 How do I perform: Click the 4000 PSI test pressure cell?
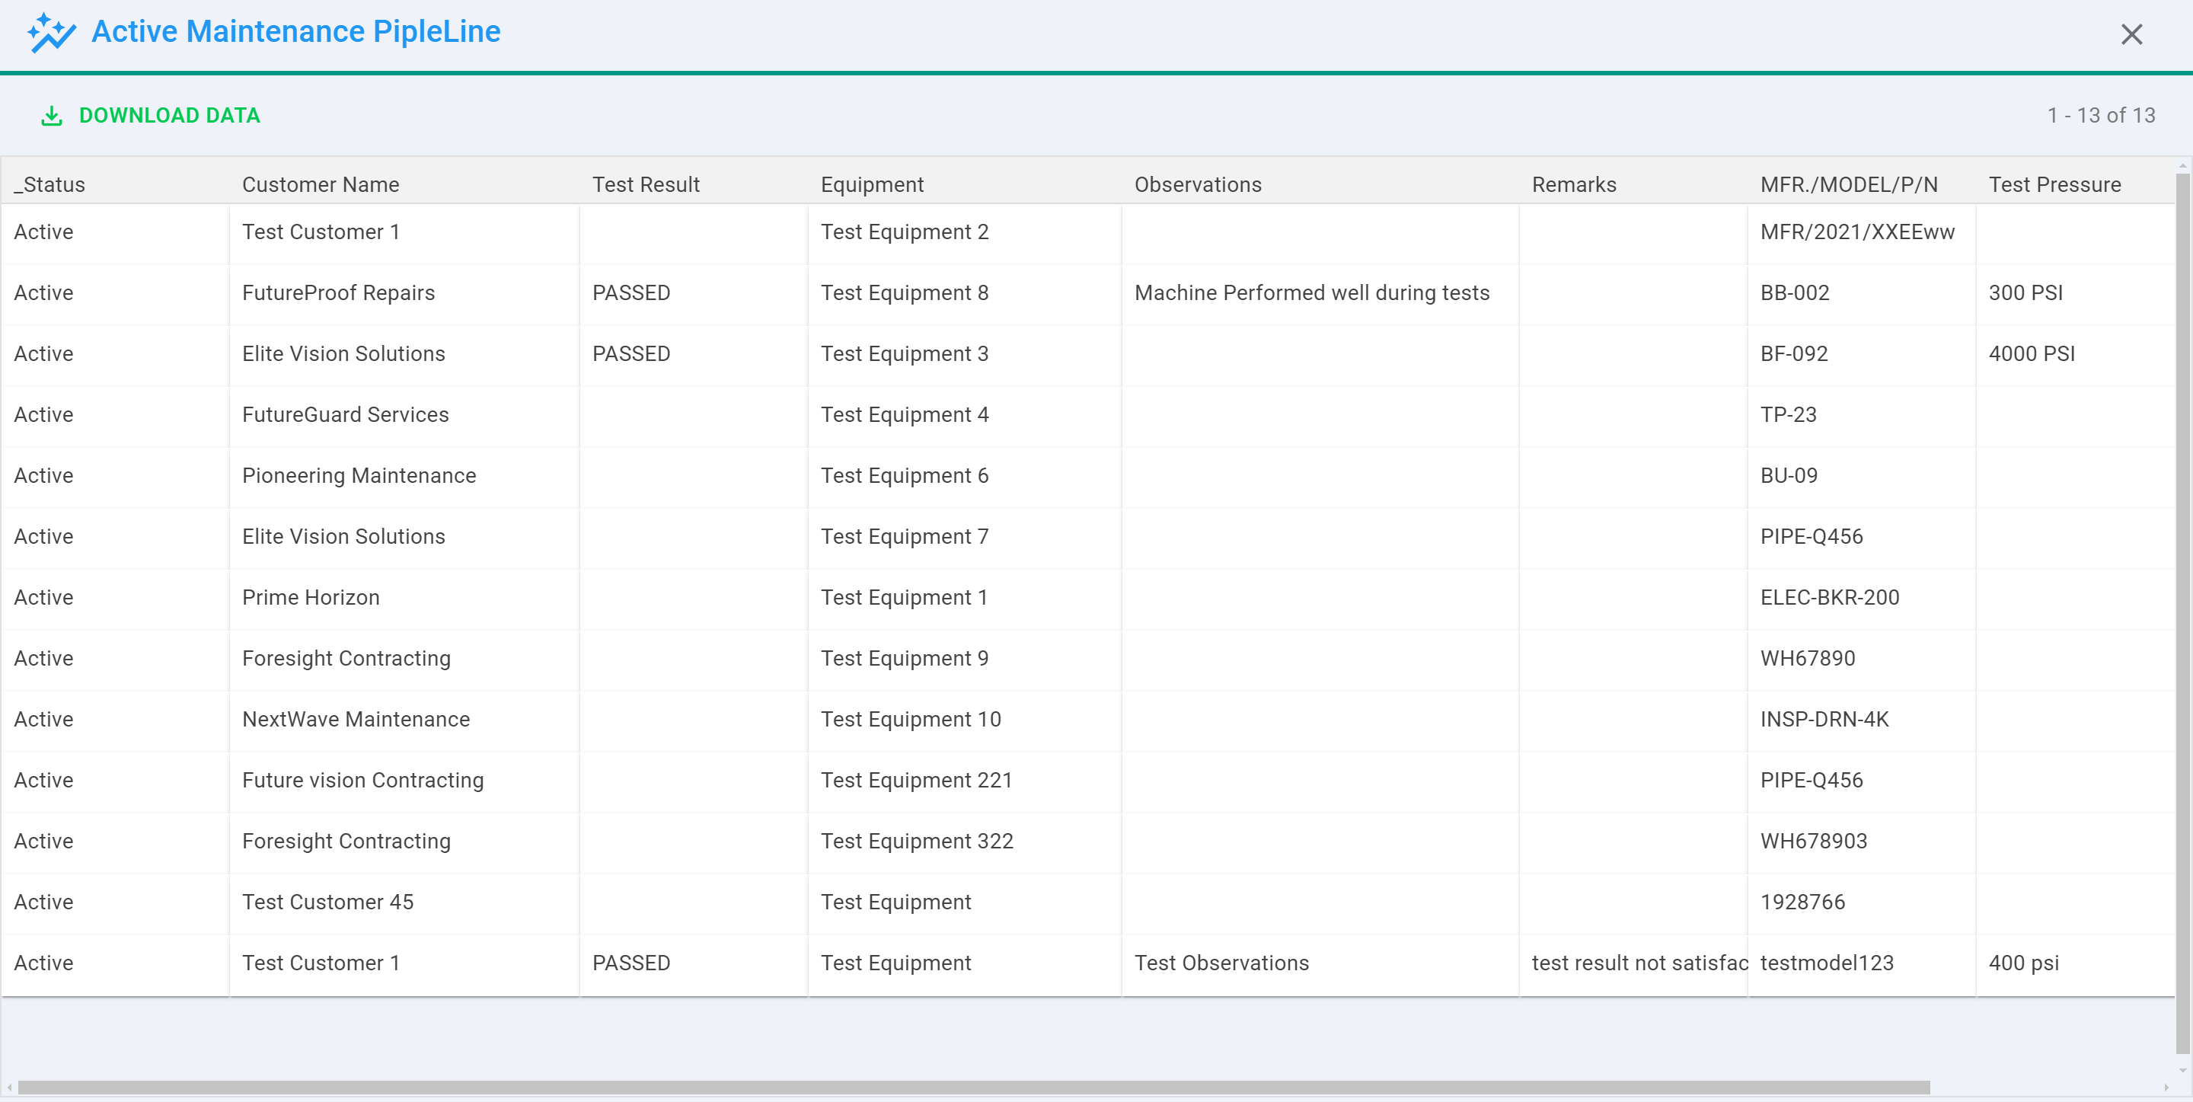pyautogui.click(x=2076, y=353)
